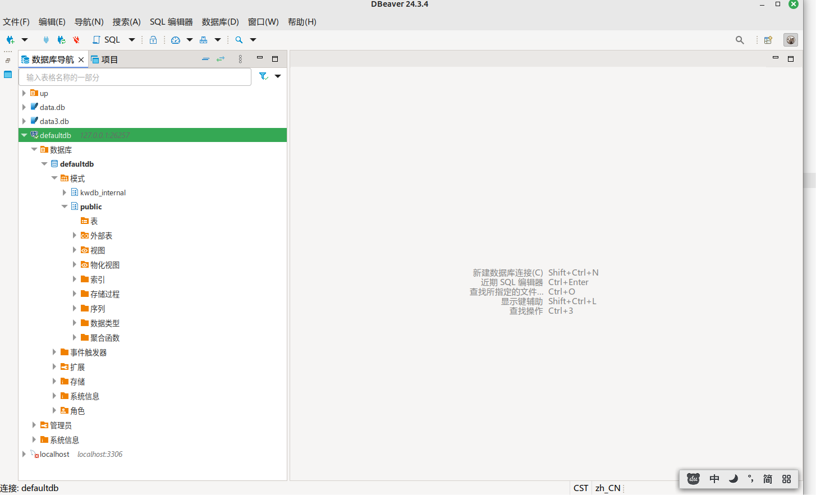
Task: Open the new connection type dropdown arrow
Action: (25, 40)
